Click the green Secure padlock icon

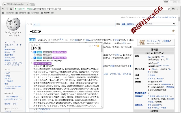coord(16,9)
